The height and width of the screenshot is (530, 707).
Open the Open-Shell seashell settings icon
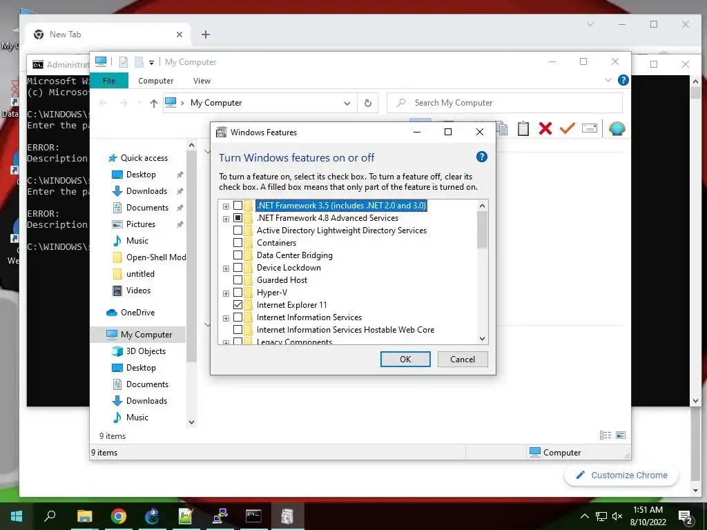click(x=617, y=128)
